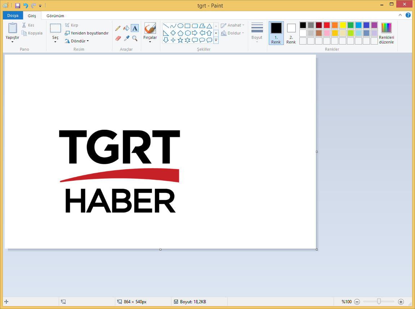
Task: Click Yeniden boyutlandır resize button
Action: pyautogui.click(x=87, y=33)
